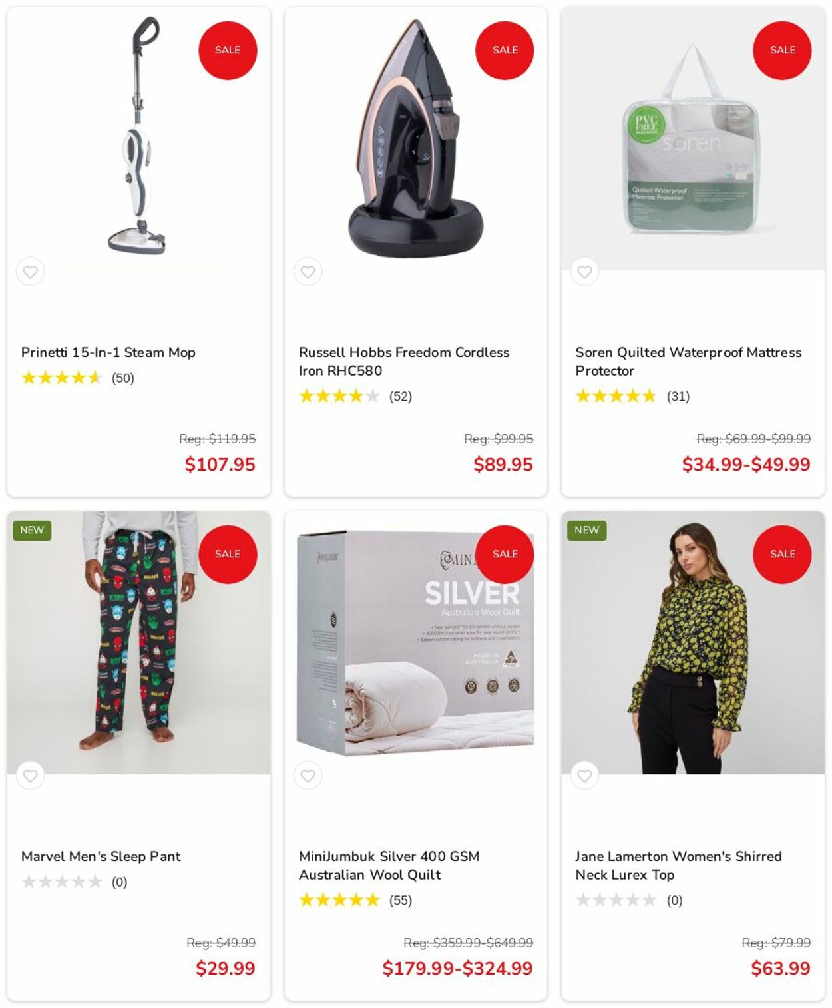
Task: Click the wool quilt box image
Action: click(416, 642)
